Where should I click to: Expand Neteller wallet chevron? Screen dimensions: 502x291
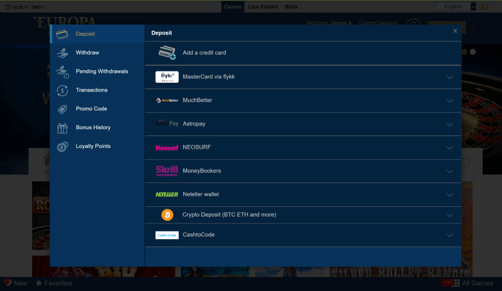pos(449,195)
